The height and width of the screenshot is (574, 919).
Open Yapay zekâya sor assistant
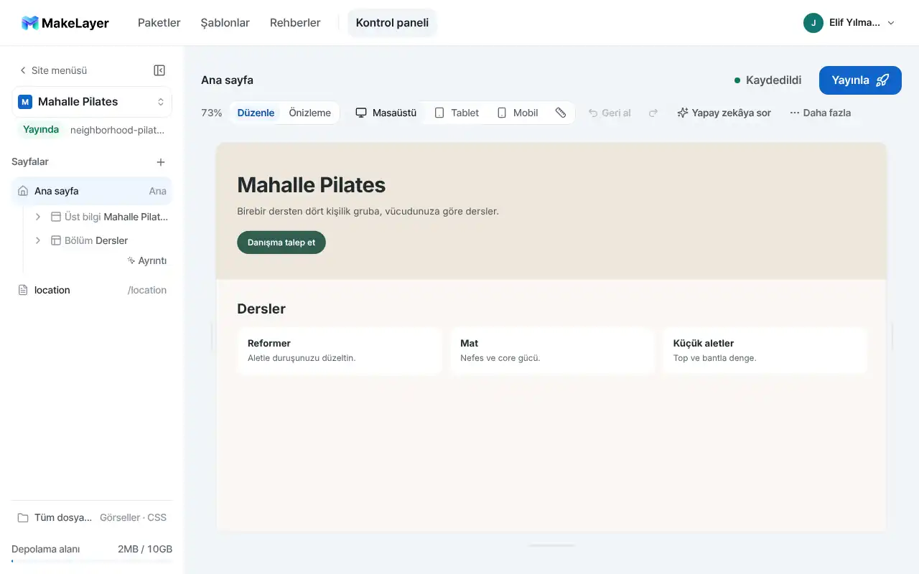pyautogui.click(x=724, y=113)
